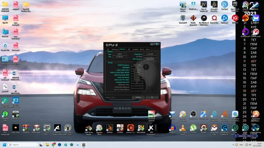Image resolution: width=264 pixels, height=148 pixels.
Task: Open the Hard Disk Sentinel icon
Action: (151, 114)
